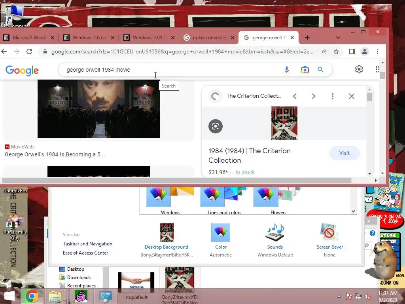Click Chrome icon on the taskbar
This screenshot has width=405, height=304.
pos(32,296)
